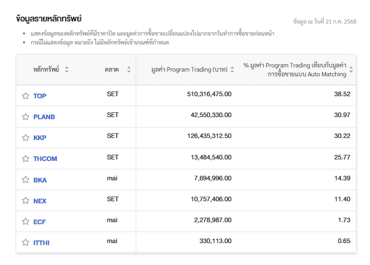Click the percentage 30.97

pyautogui.click(x=342, y=115)
